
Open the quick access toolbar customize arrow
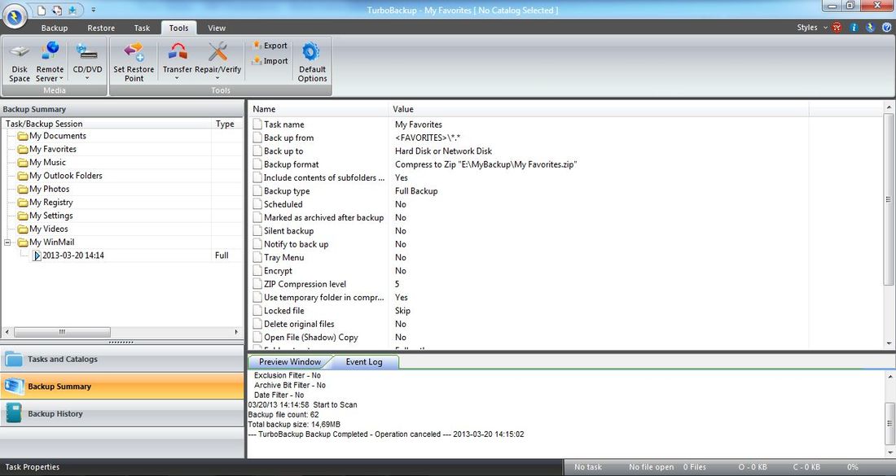click(x=93, y=11)
